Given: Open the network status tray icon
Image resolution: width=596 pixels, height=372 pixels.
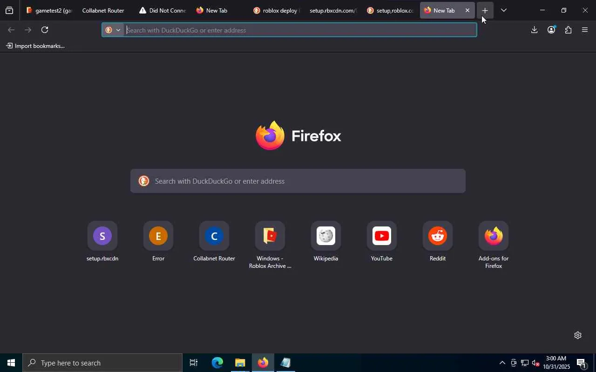Looking at the screenshot, I should coord(525,363).
